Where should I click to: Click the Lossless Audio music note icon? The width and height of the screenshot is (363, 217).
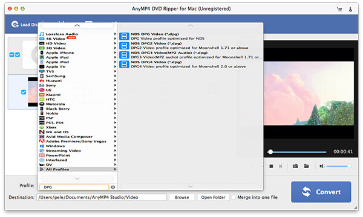42,34
